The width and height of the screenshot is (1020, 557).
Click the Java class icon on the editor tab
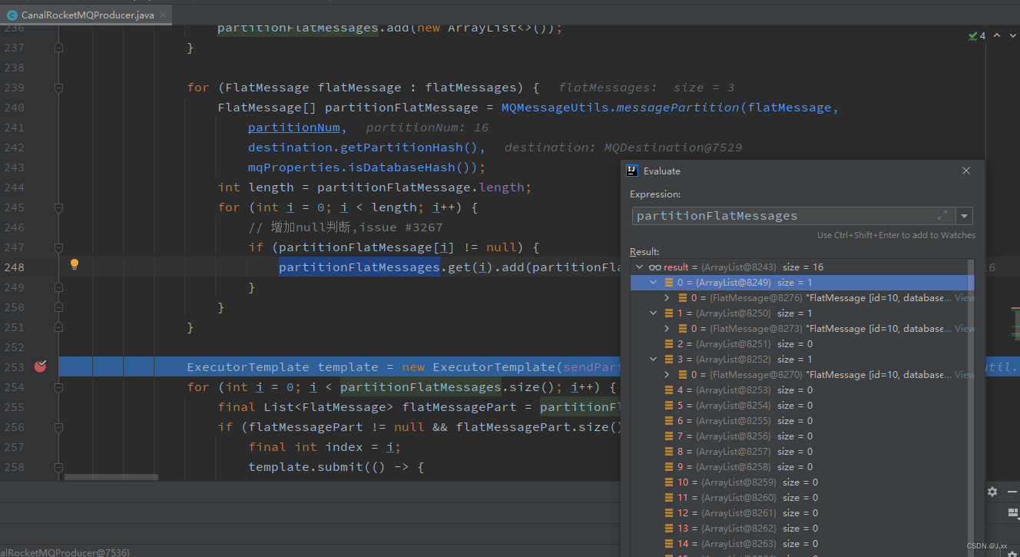[12, 15]
